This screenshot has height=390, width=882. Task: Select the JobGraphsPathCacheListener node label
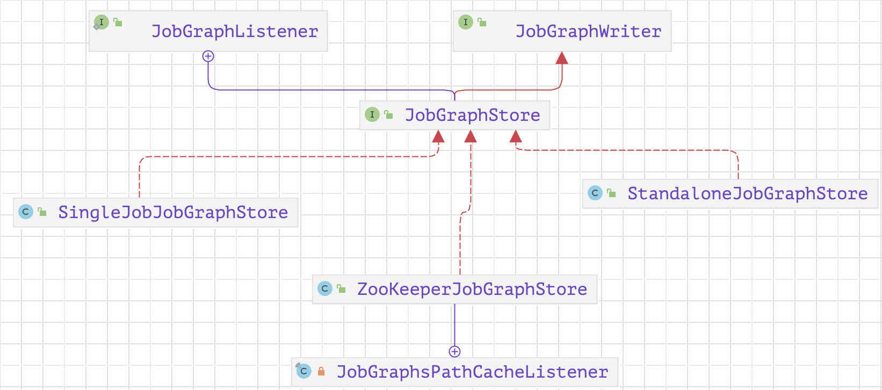pos(473,372)
